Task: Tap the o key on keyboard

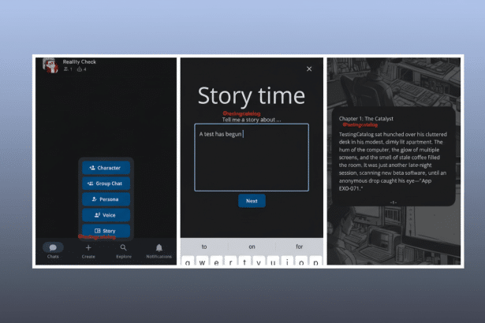Action: [x=301, y=262]
